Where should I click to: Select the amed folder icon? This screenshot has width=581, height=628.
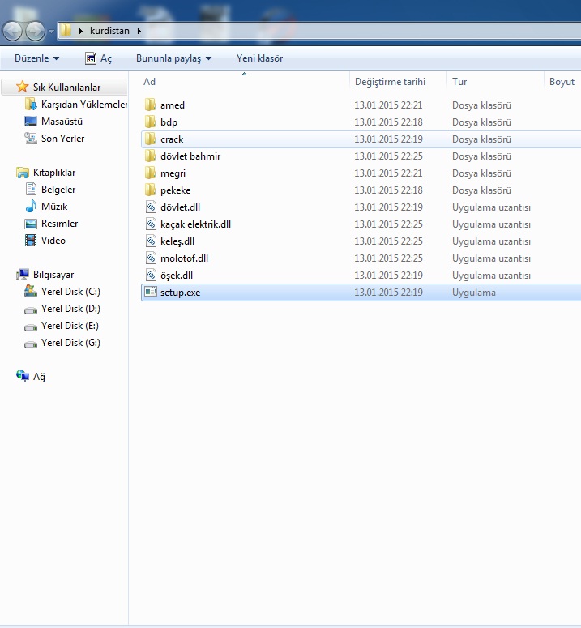150,105
